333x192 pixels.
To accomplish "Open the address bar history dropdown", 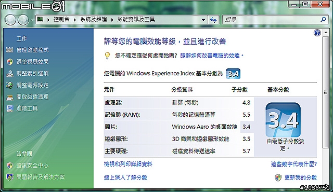I will pyautogui.click(x=203, y=20).
